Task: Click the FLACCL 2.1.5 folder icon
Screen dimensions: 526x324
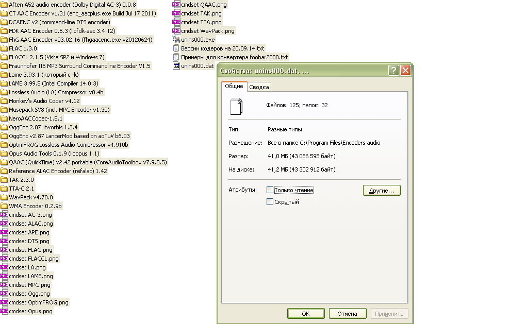Action: [x=4, y=57]
